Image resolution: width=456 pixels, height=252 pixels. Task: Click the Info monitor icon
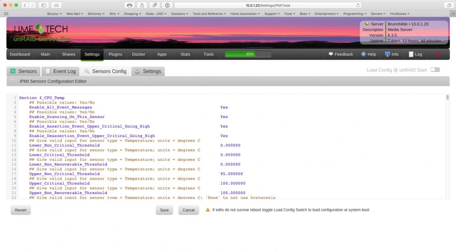pyautogui.click(x=387, y=54)
